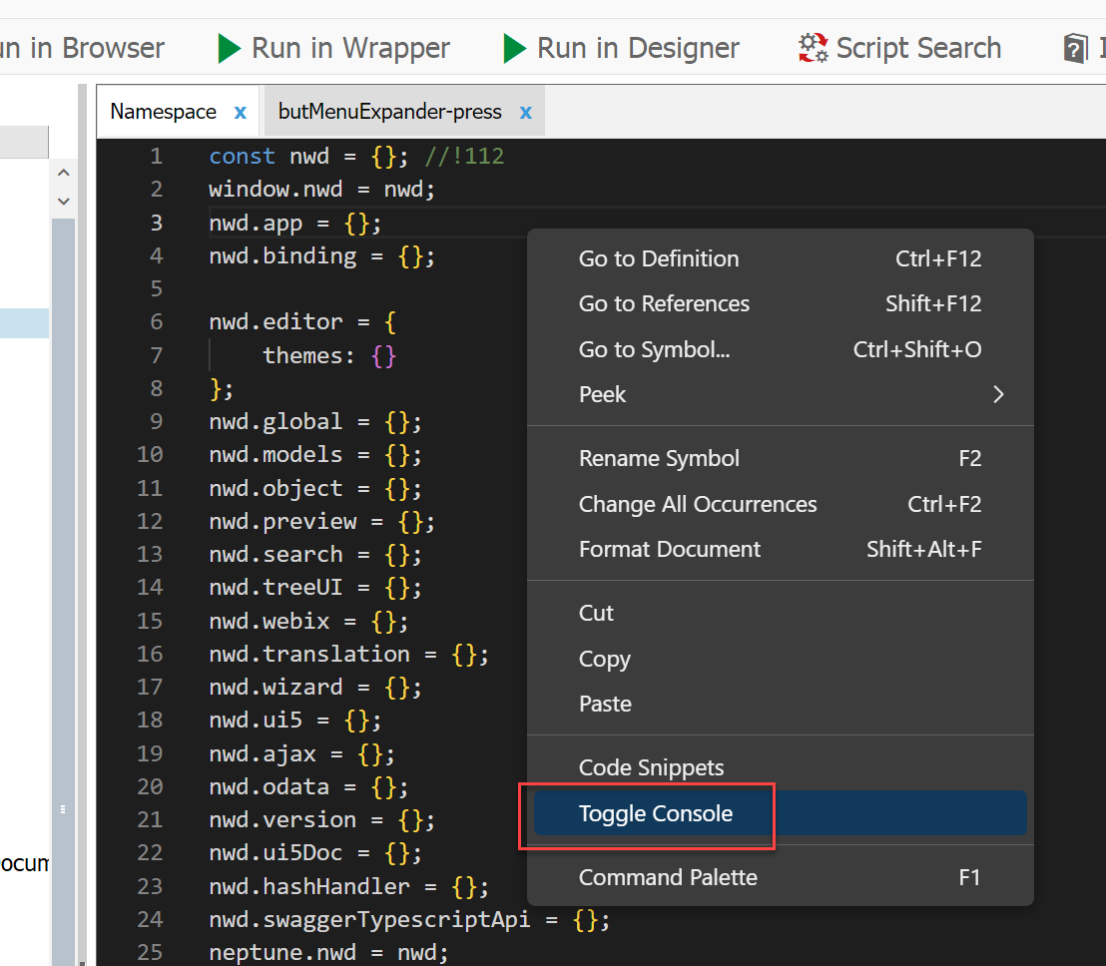Click the 'nwd.models = {};' code line
The height and width of the screenshot is (966, 1106).
click(x=315, y=455)
